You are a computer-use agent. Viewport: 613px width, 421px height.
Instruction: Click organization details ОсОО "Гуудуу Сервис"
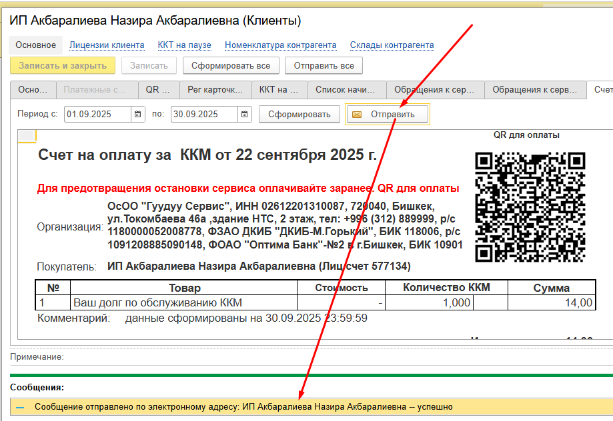285,225
